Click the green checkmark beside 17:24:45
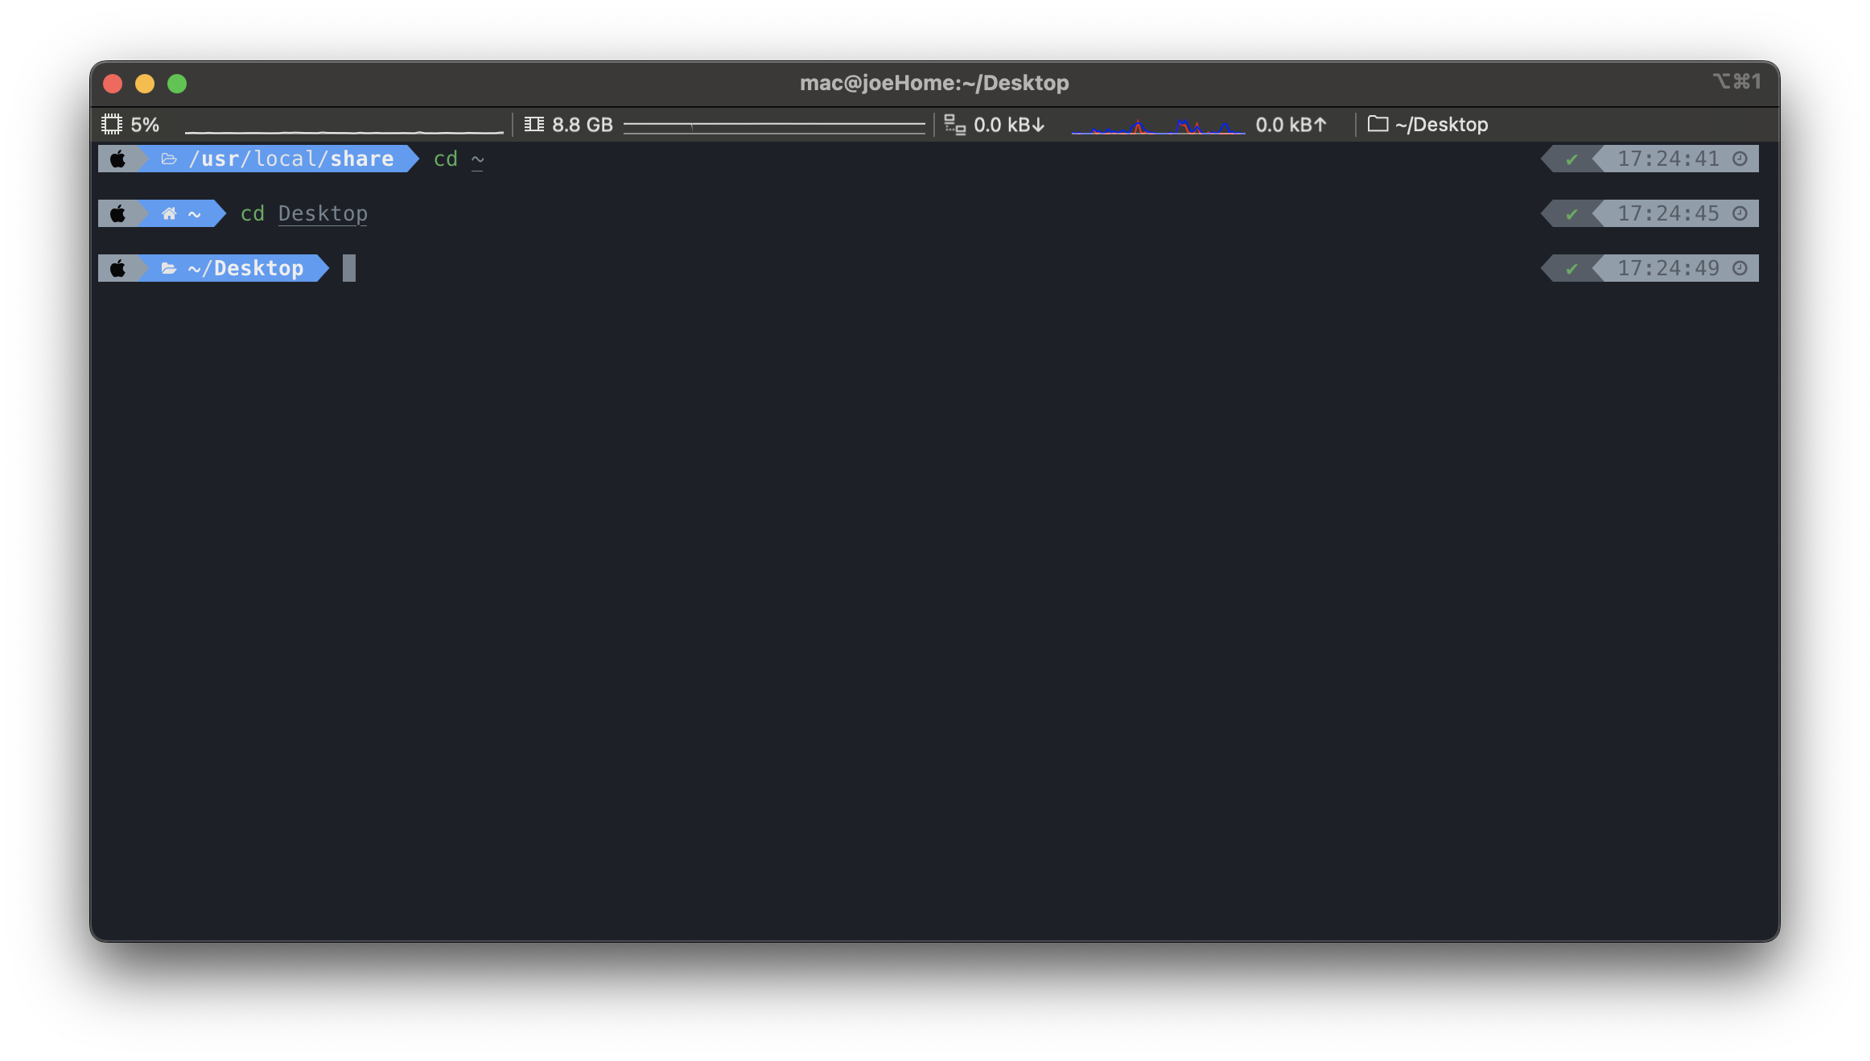The image size is (1870, 1061). click(1571, 214)
